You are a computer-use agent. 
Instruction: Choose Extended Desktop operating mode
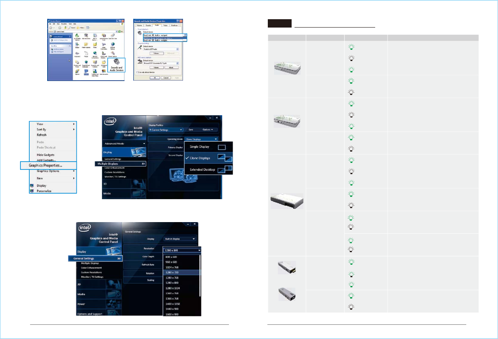tap(208, 169)
